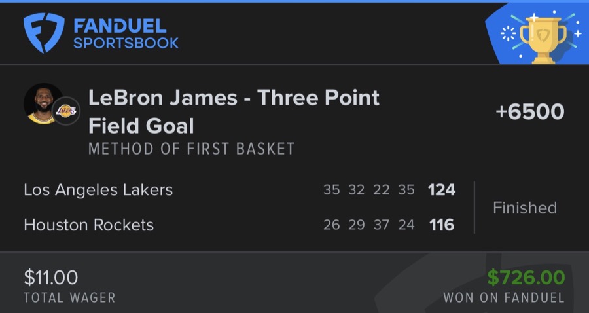
Task: Click the Lakers third quarter score 22
Action: (382, 190)
